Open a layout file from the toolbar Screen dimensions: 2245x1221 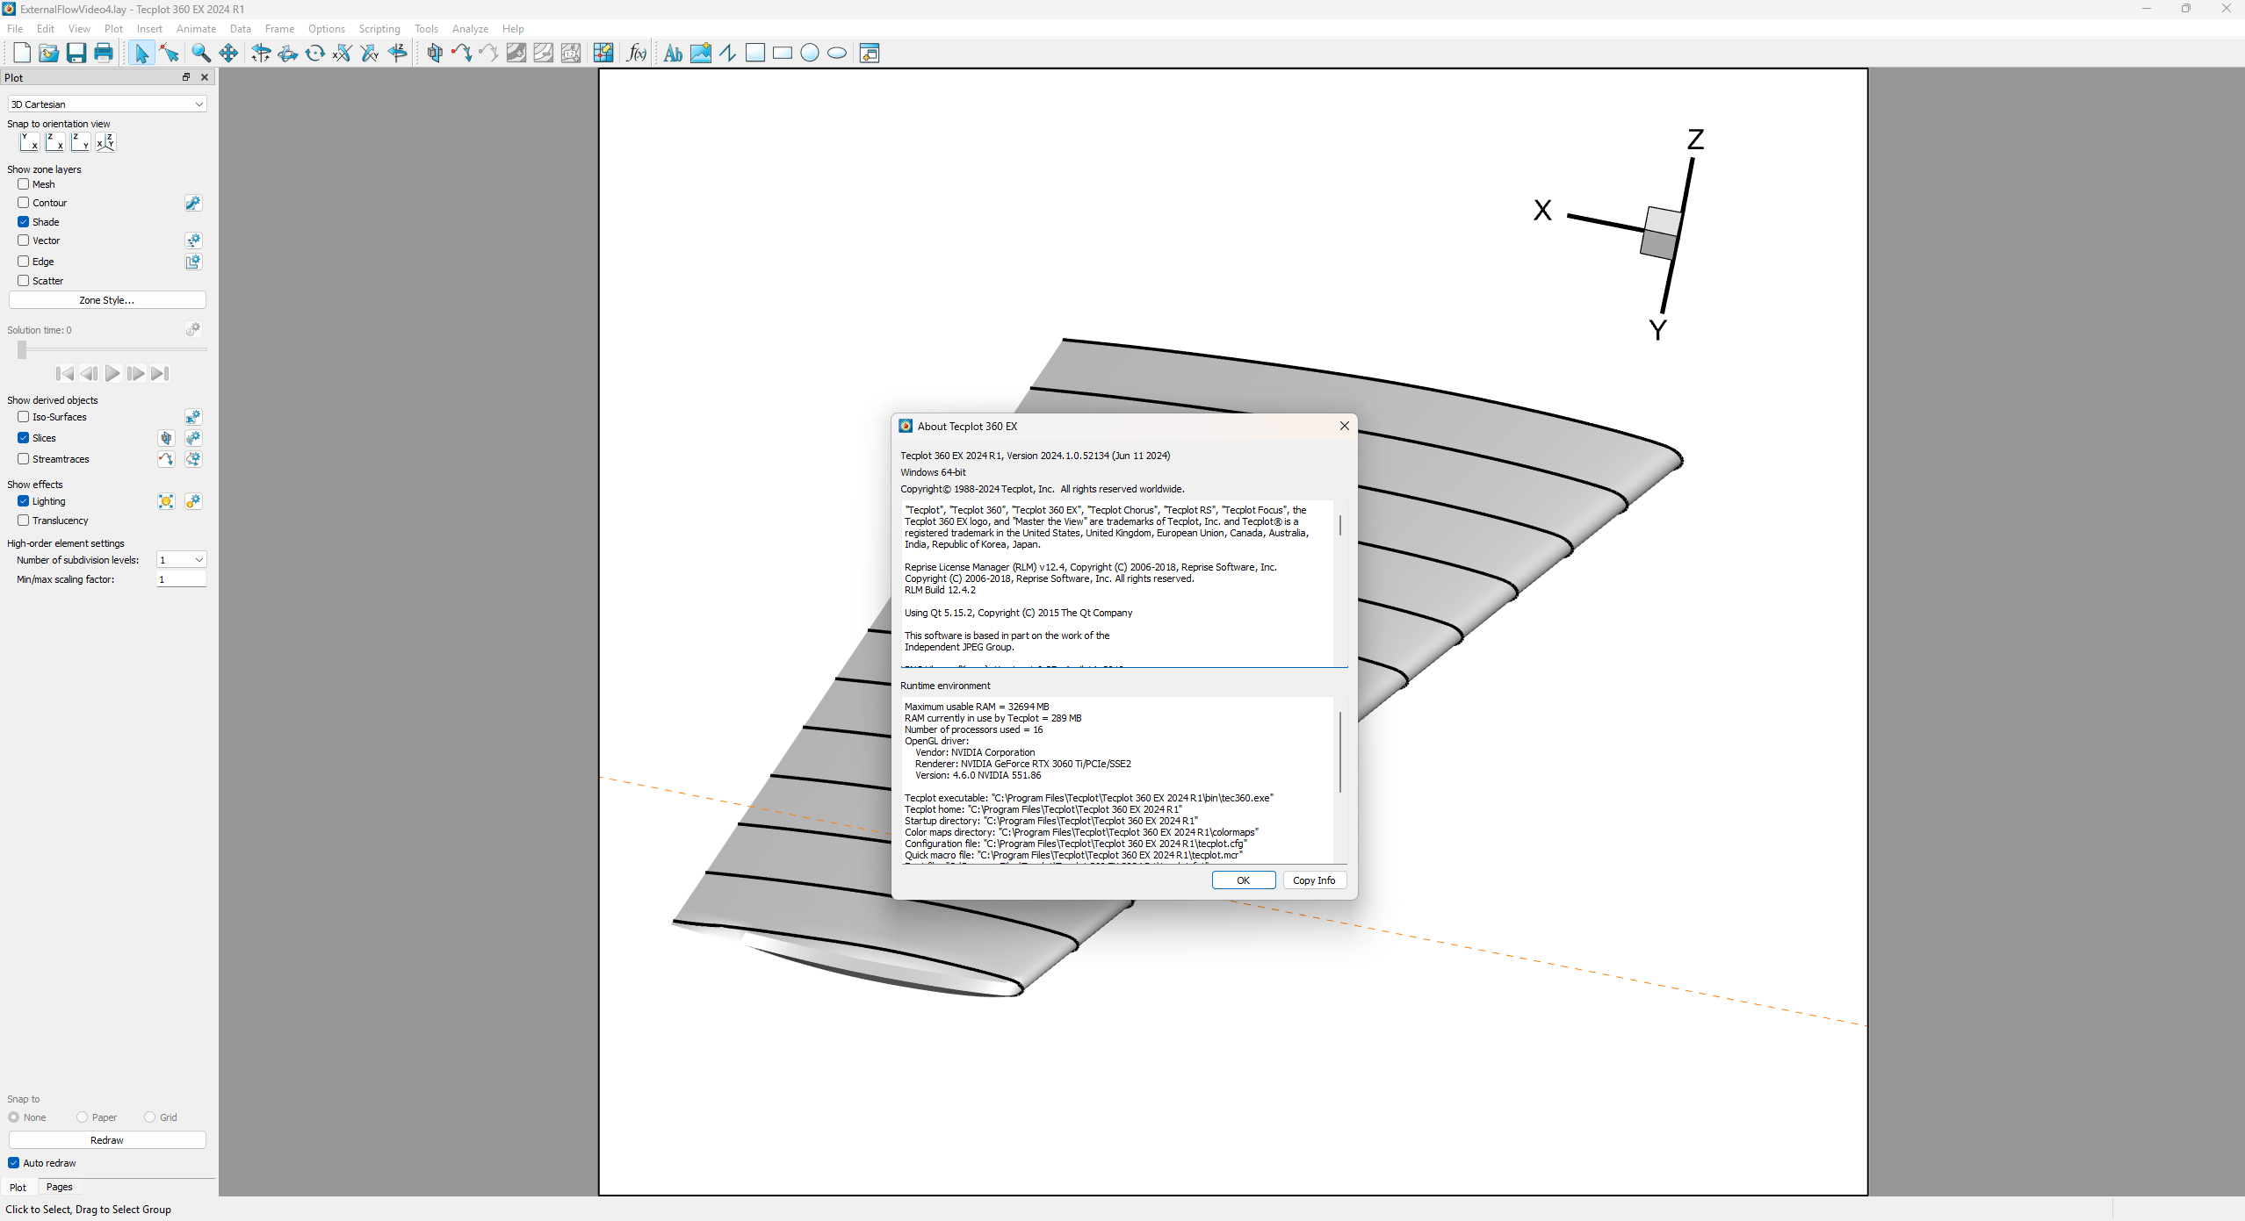tap(49, 53)
